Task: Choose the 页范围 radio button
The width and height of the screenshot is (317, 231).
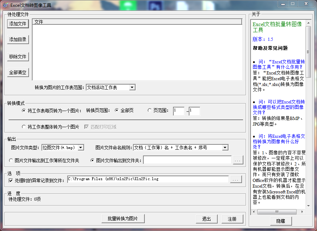Action: click(x=149, y=111)
